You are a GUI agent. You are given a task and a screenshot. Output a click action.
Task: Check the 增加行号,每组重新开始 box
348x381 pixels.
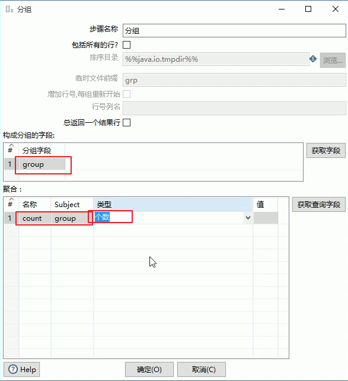127,94
